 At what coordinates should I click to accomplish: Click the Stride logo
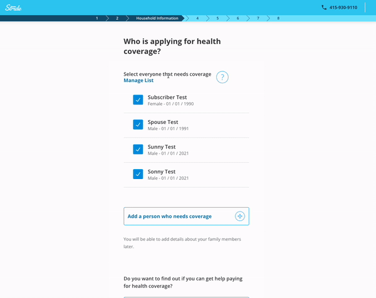pos(13,8)
